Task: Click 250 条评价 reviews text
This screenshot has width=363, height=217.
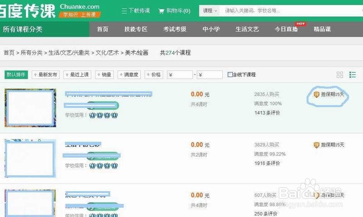Action: [x=266, y=214]
